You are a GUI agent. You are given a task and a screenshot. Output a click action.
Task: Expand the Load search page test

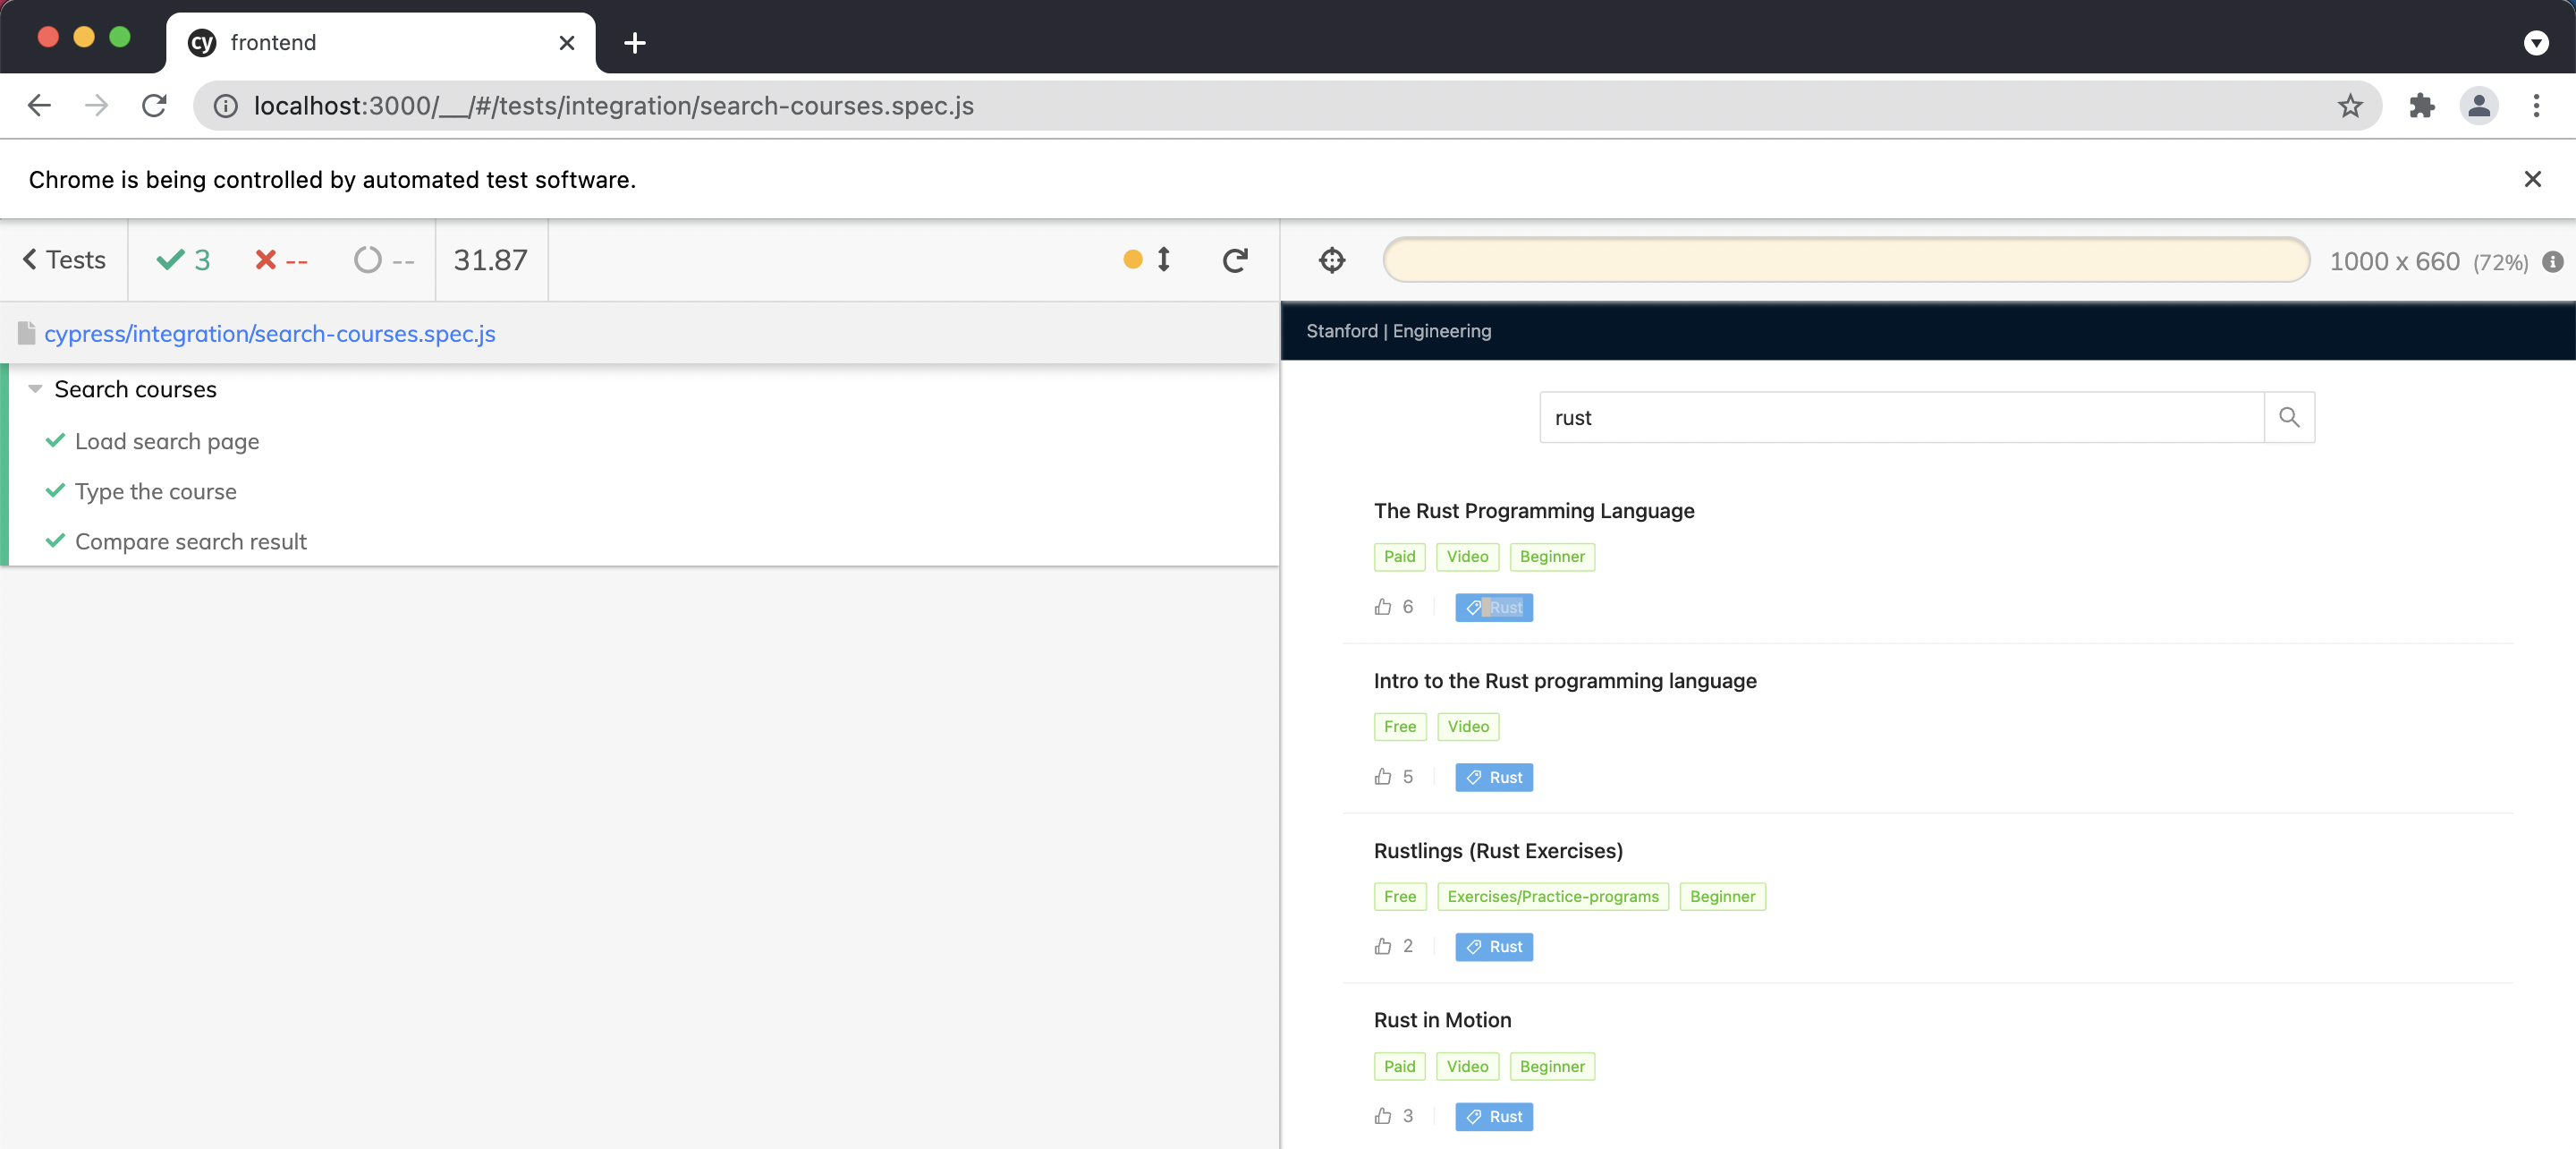coord(167,441)
